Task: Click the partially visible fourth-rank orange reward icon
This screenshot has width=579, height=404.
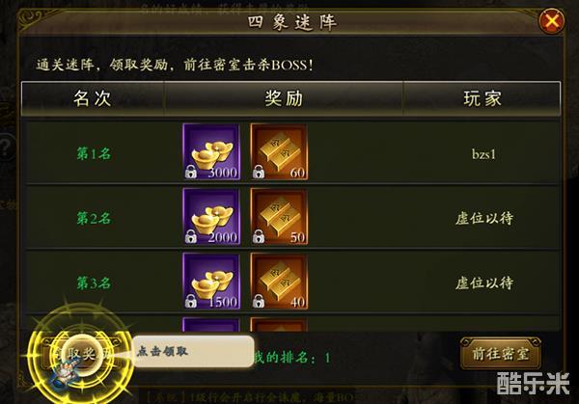Action: point(279,325)
